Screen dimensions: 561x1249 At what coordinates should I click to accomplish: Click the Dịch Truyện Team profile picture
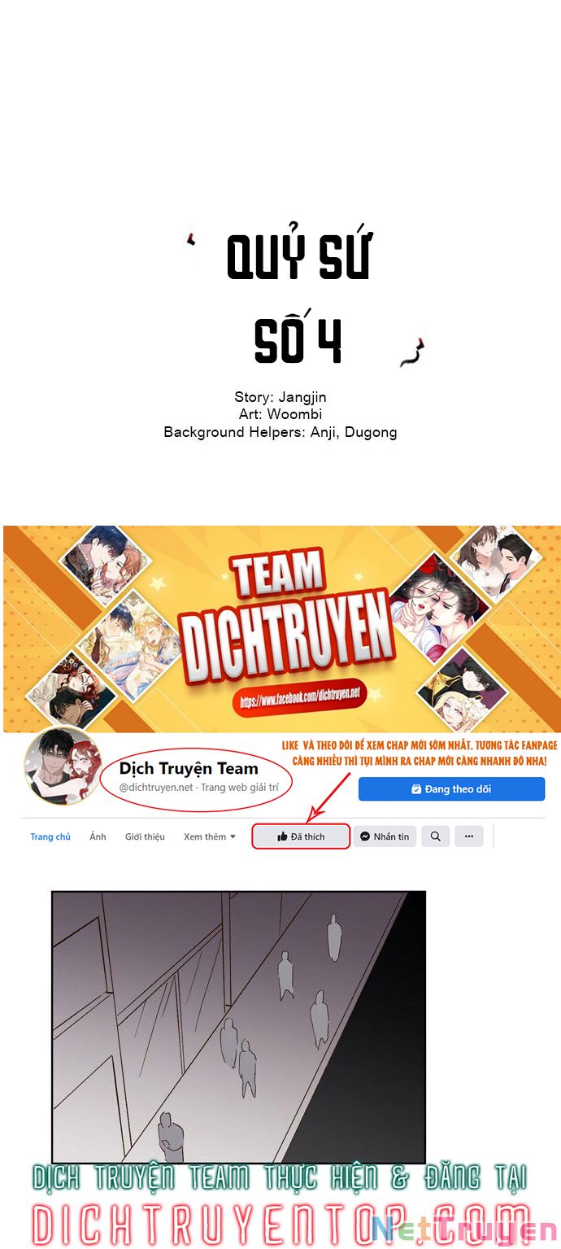[63, 767]
